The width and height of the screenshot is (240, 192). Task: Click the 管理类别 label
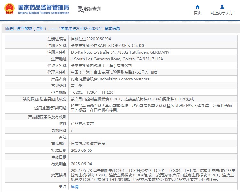(x=59, y=86)
